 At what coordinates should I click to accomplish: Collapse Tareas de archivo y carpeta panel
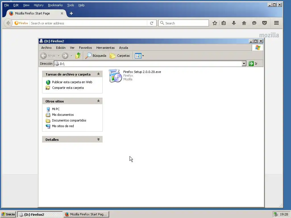tap(98, 74)
